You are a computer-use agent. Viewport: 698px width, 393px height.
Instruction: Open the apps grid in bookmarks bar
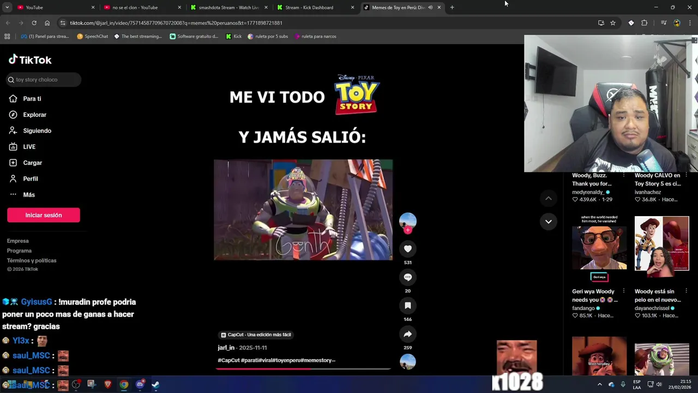[x=7, y=37]
